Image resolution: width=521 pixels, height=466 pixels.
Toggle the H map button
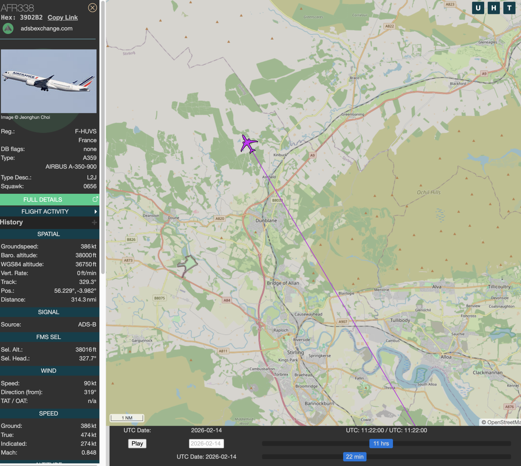[x=494, y=8]
